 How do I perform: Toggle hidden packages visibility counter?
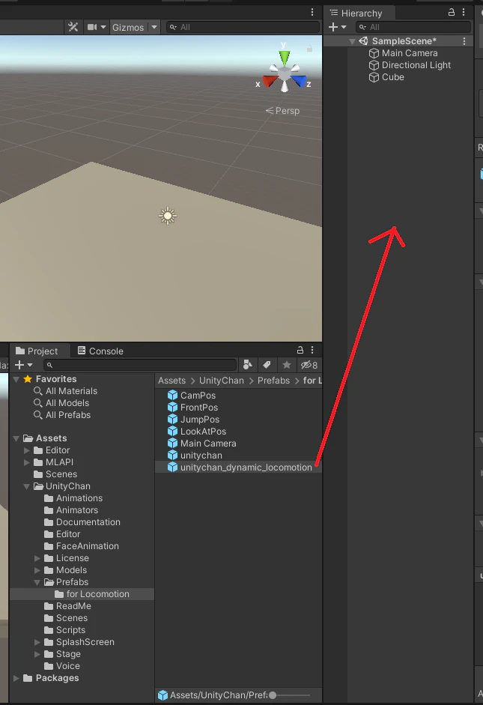309,365
